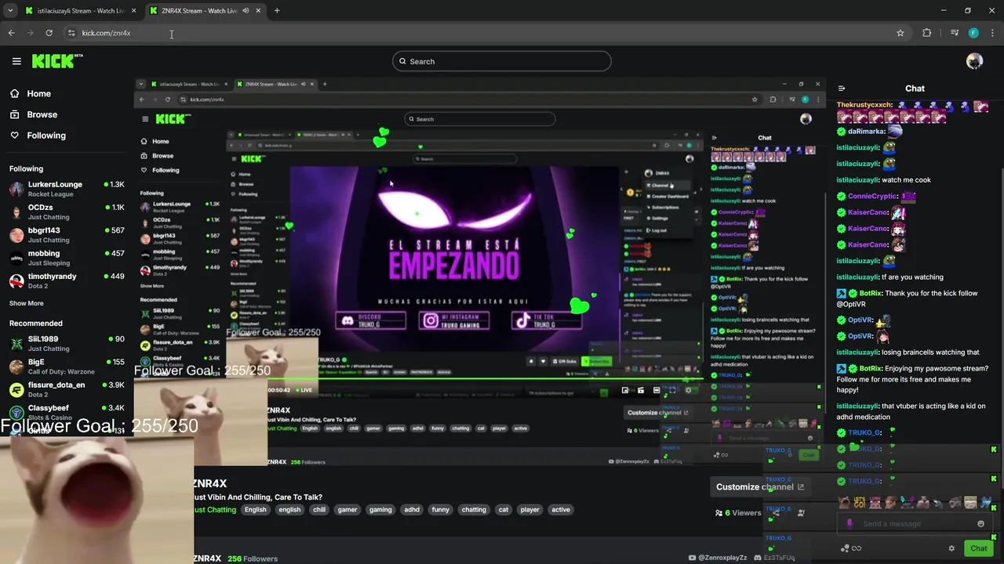
Task: Open chat settings gear next to Chat button
Action: pyautogui.click(x=951, y=548)
